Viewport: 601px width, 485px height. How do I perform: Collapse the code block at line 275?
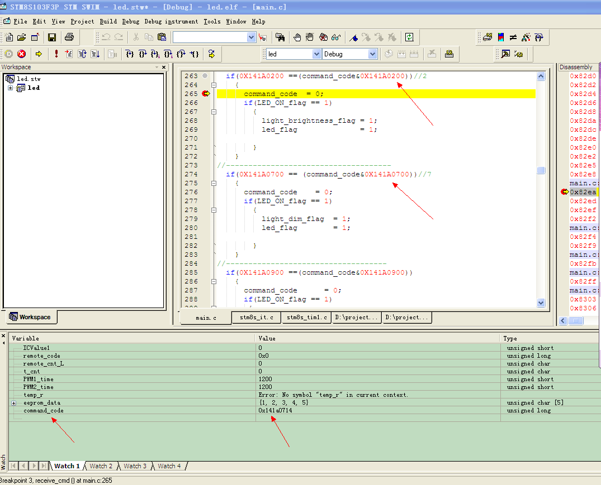pyautogui.click(x=214, y=183)
